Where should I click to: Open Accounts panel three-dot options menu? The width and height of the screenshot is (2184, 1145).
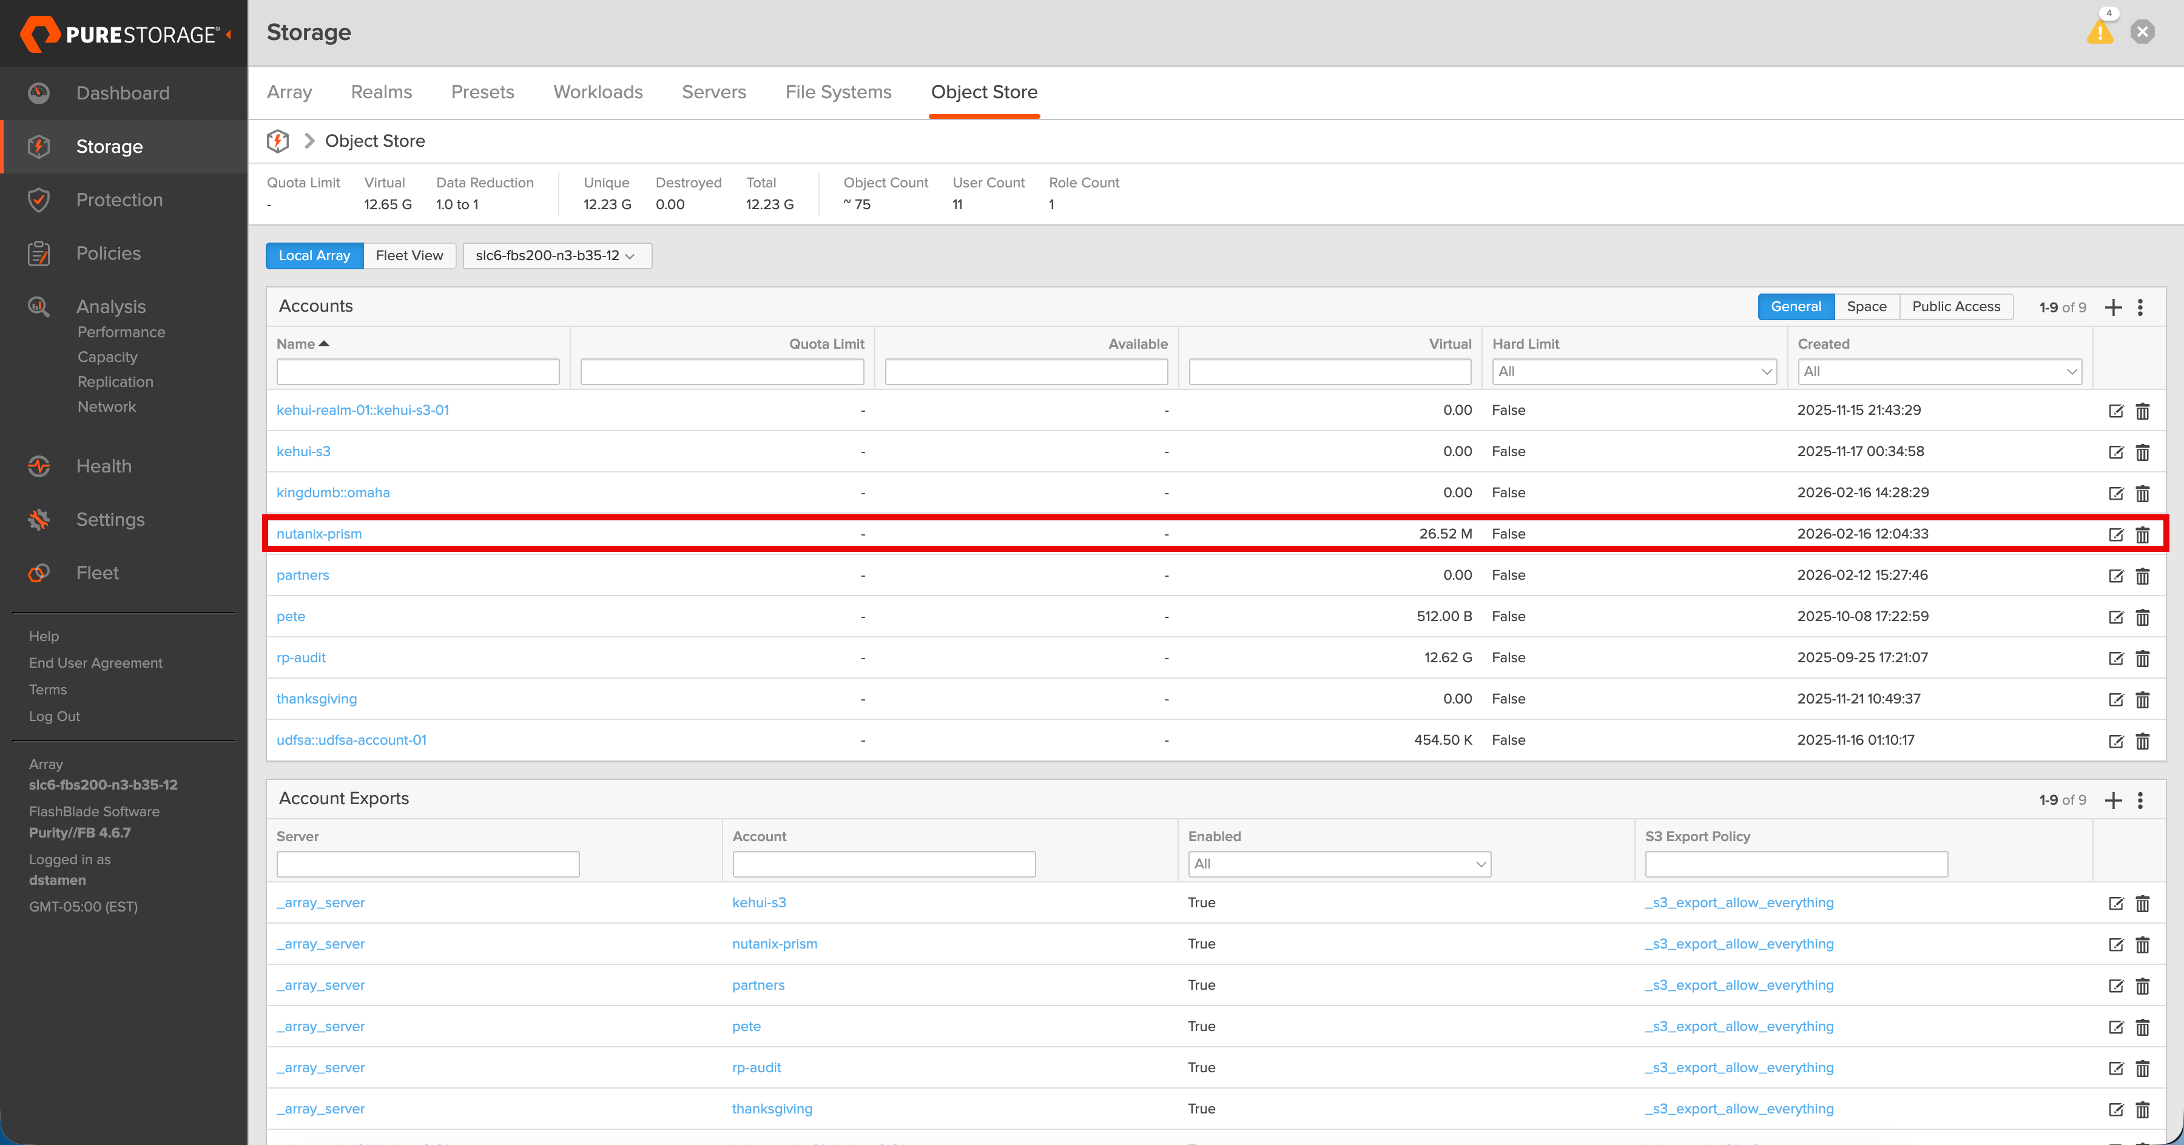coord(2140,307)
